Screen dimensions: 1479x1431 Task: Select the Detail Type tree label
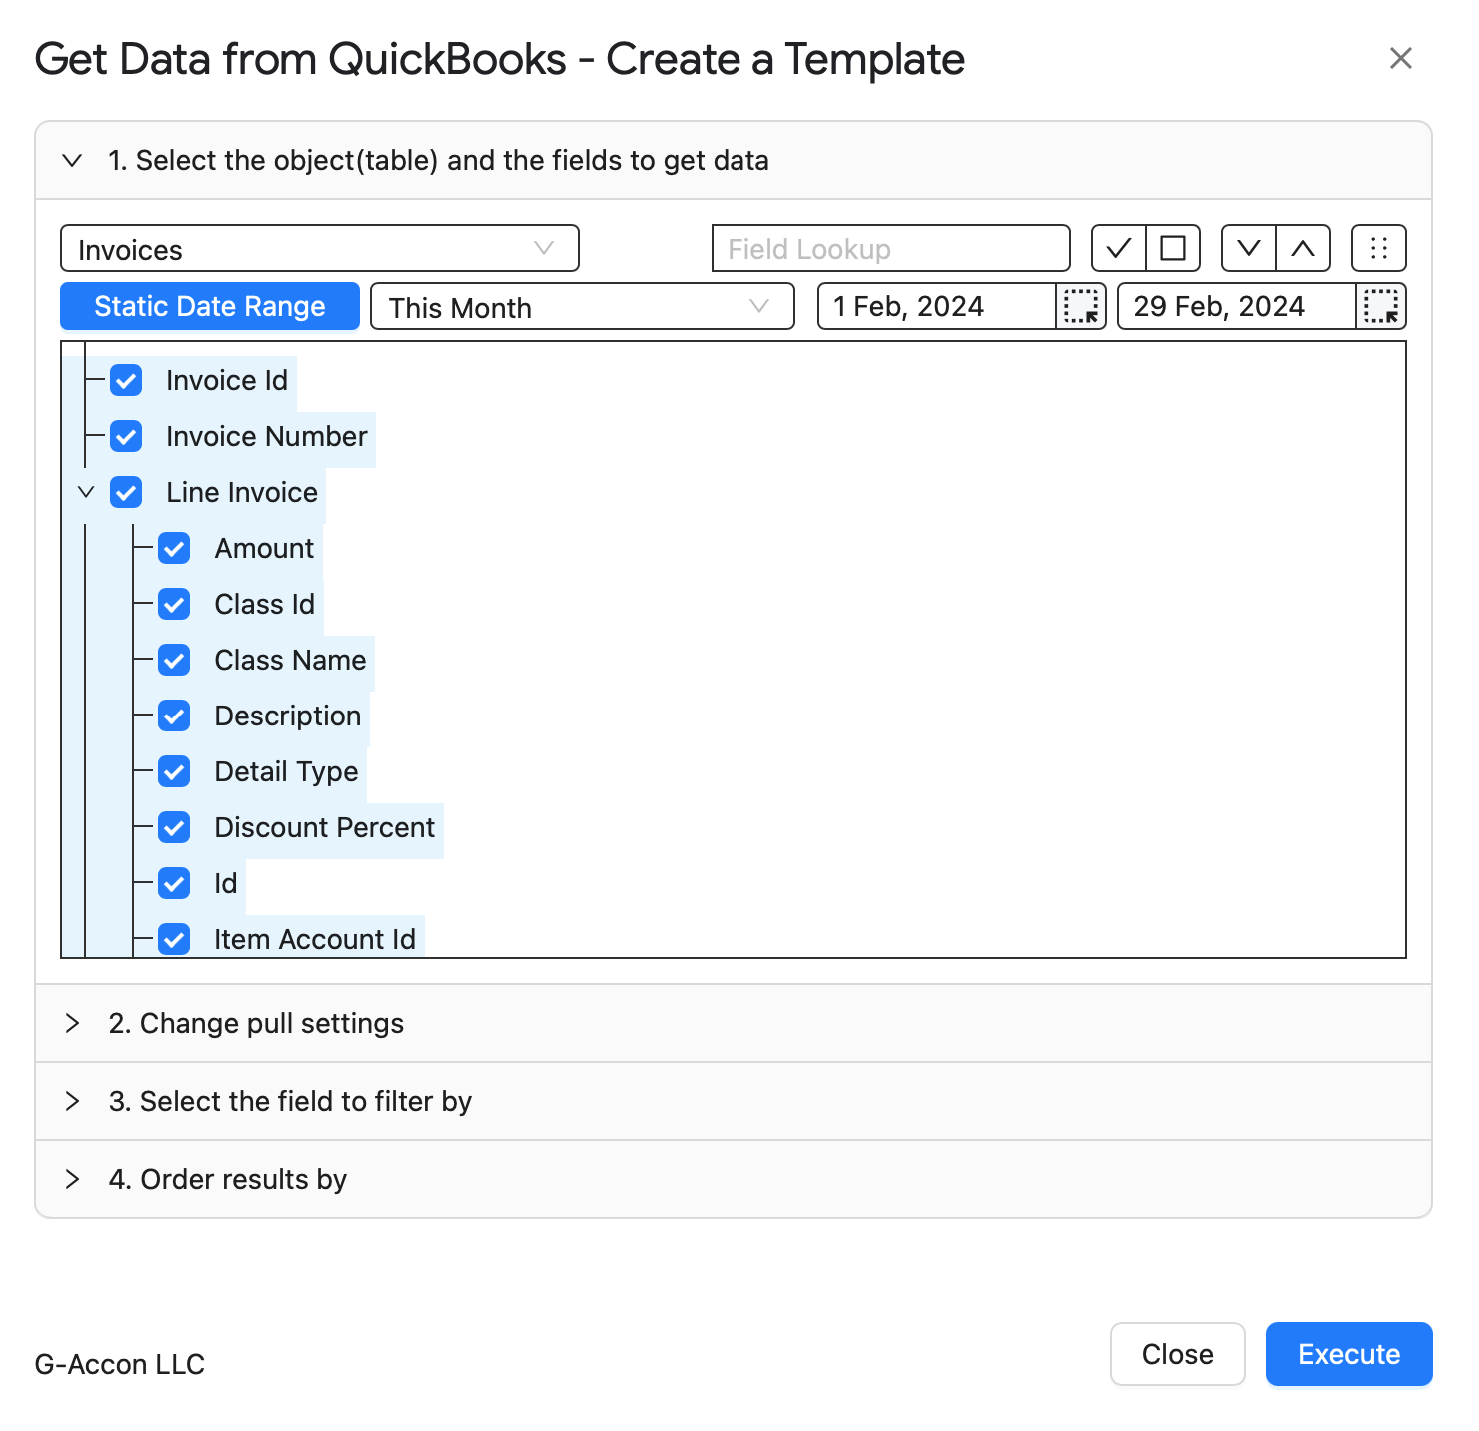coord(287,771)
